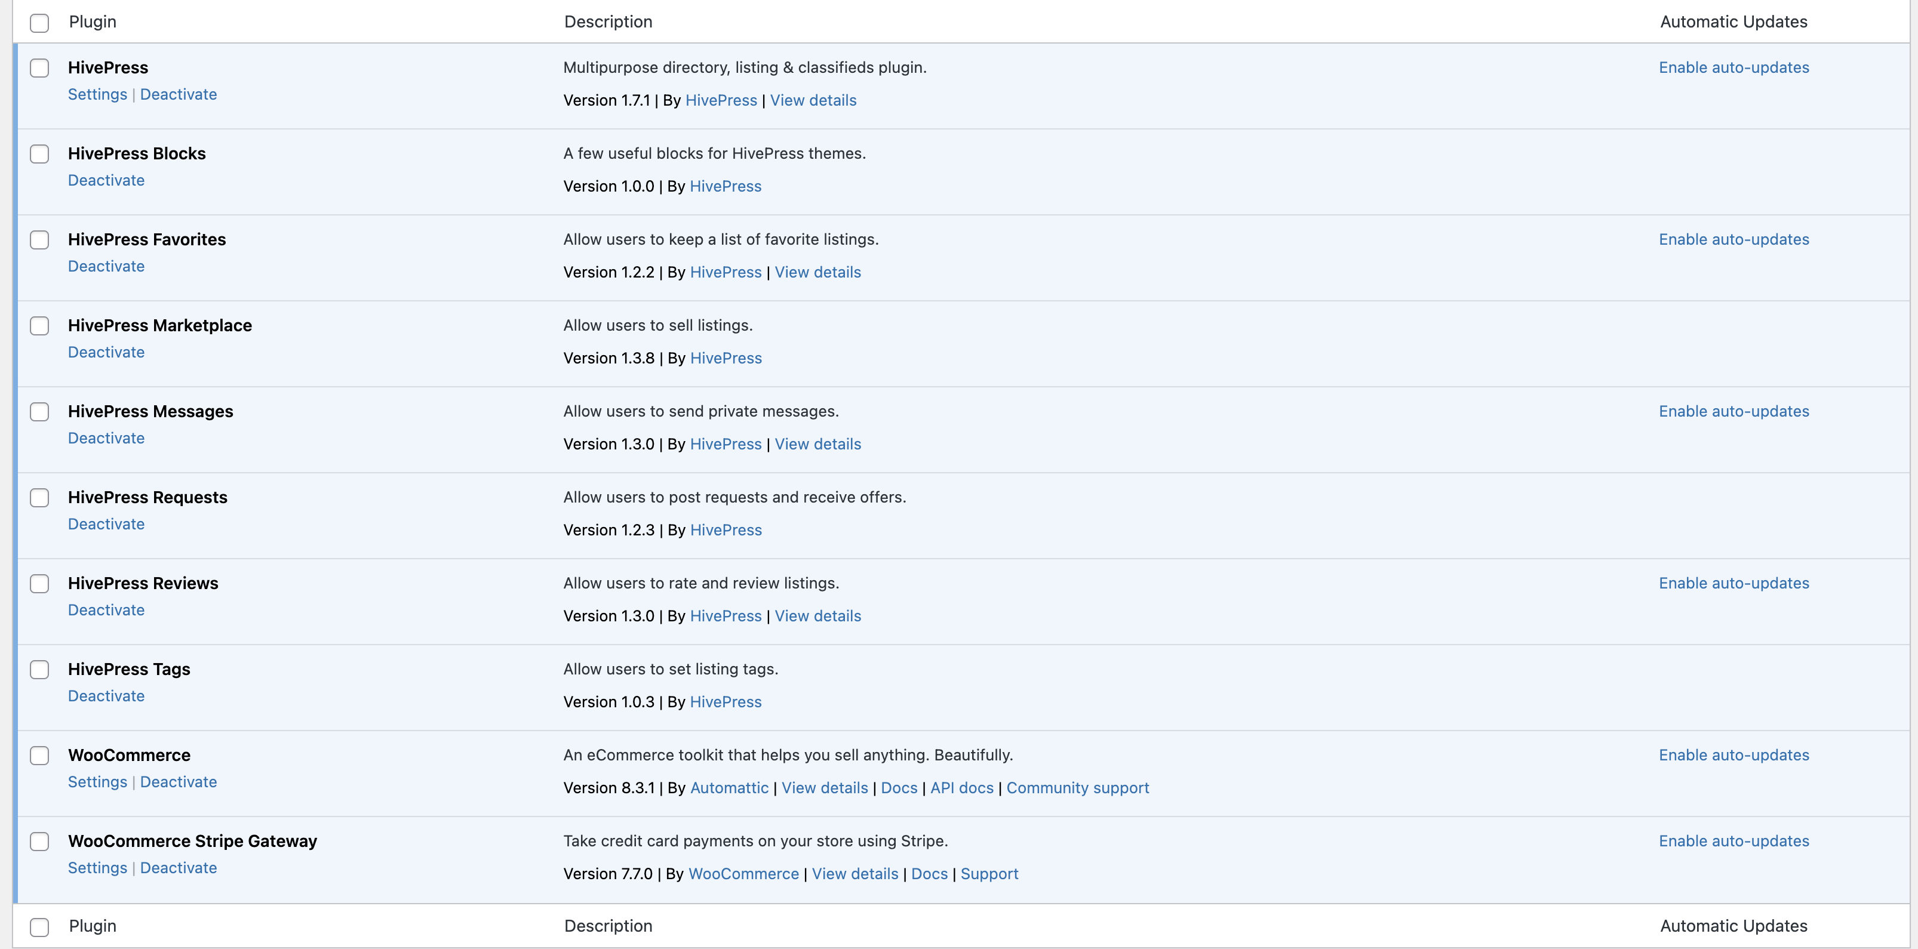View details of HivePress Reviews
Screen dimensions: 1918x949
[x=817, y=617]
